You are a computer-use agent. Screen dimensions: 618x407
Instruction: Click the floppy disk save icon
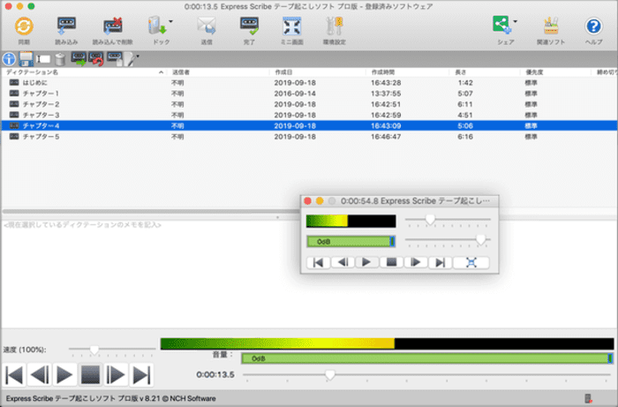[x=26, y=59]
